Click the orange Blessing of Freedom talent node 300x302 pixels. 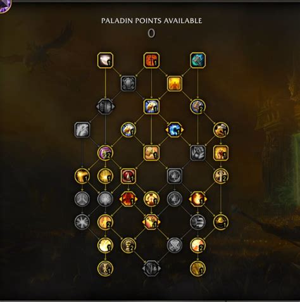tap(151, 60)
